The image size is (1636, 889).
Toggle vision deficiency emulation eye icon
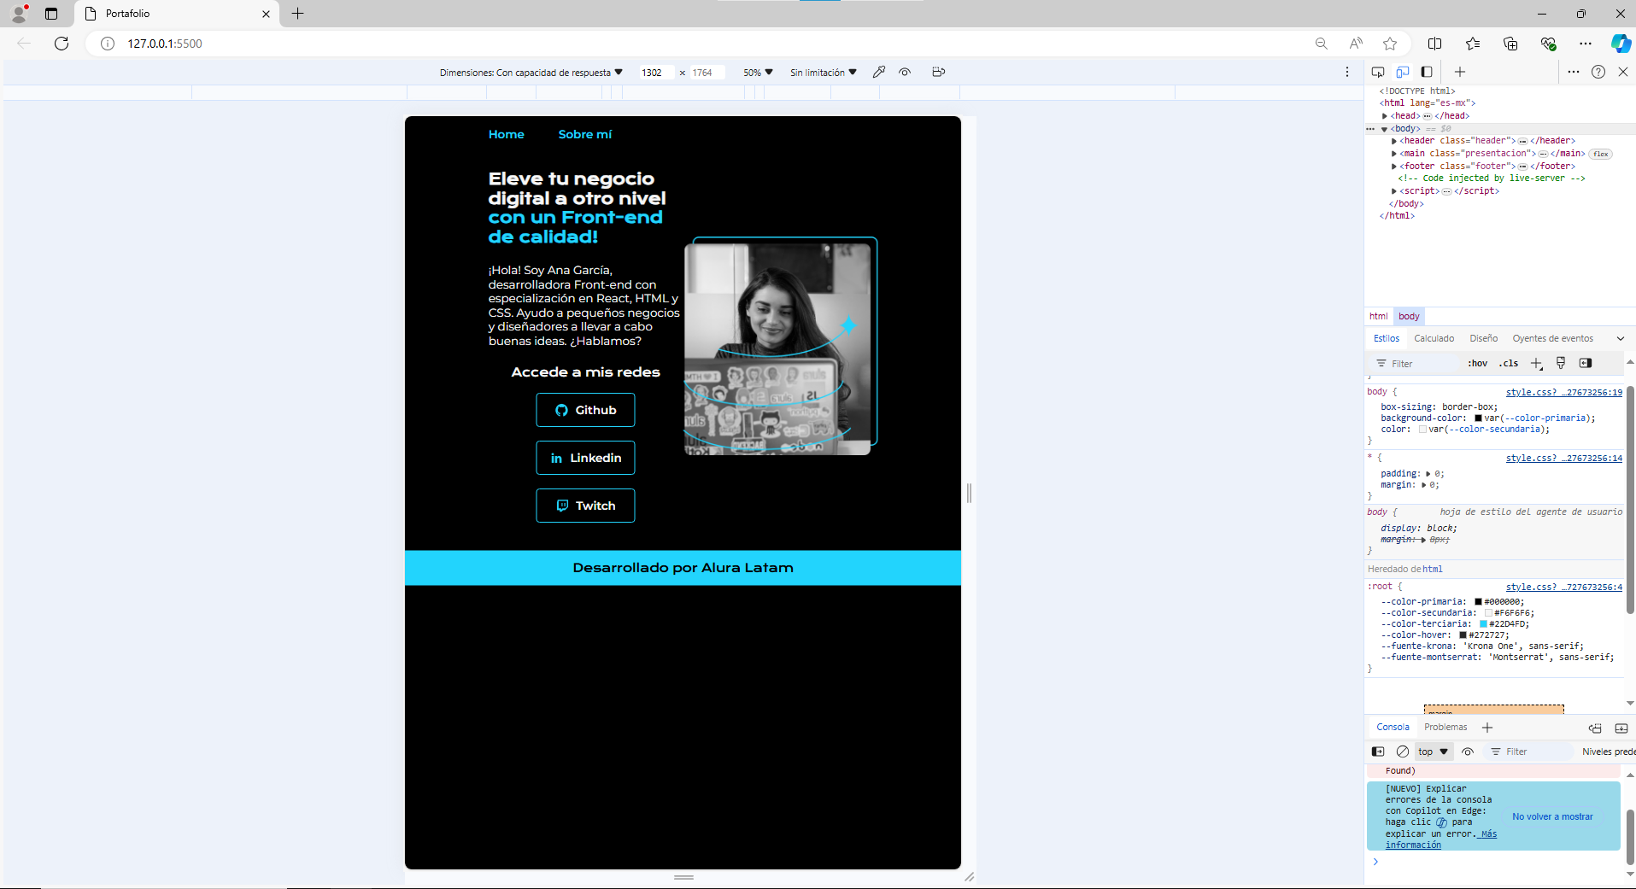(905, 72)
